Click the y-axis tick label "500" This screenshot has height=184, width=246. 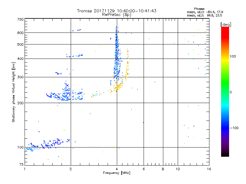(x=20, y=44)
